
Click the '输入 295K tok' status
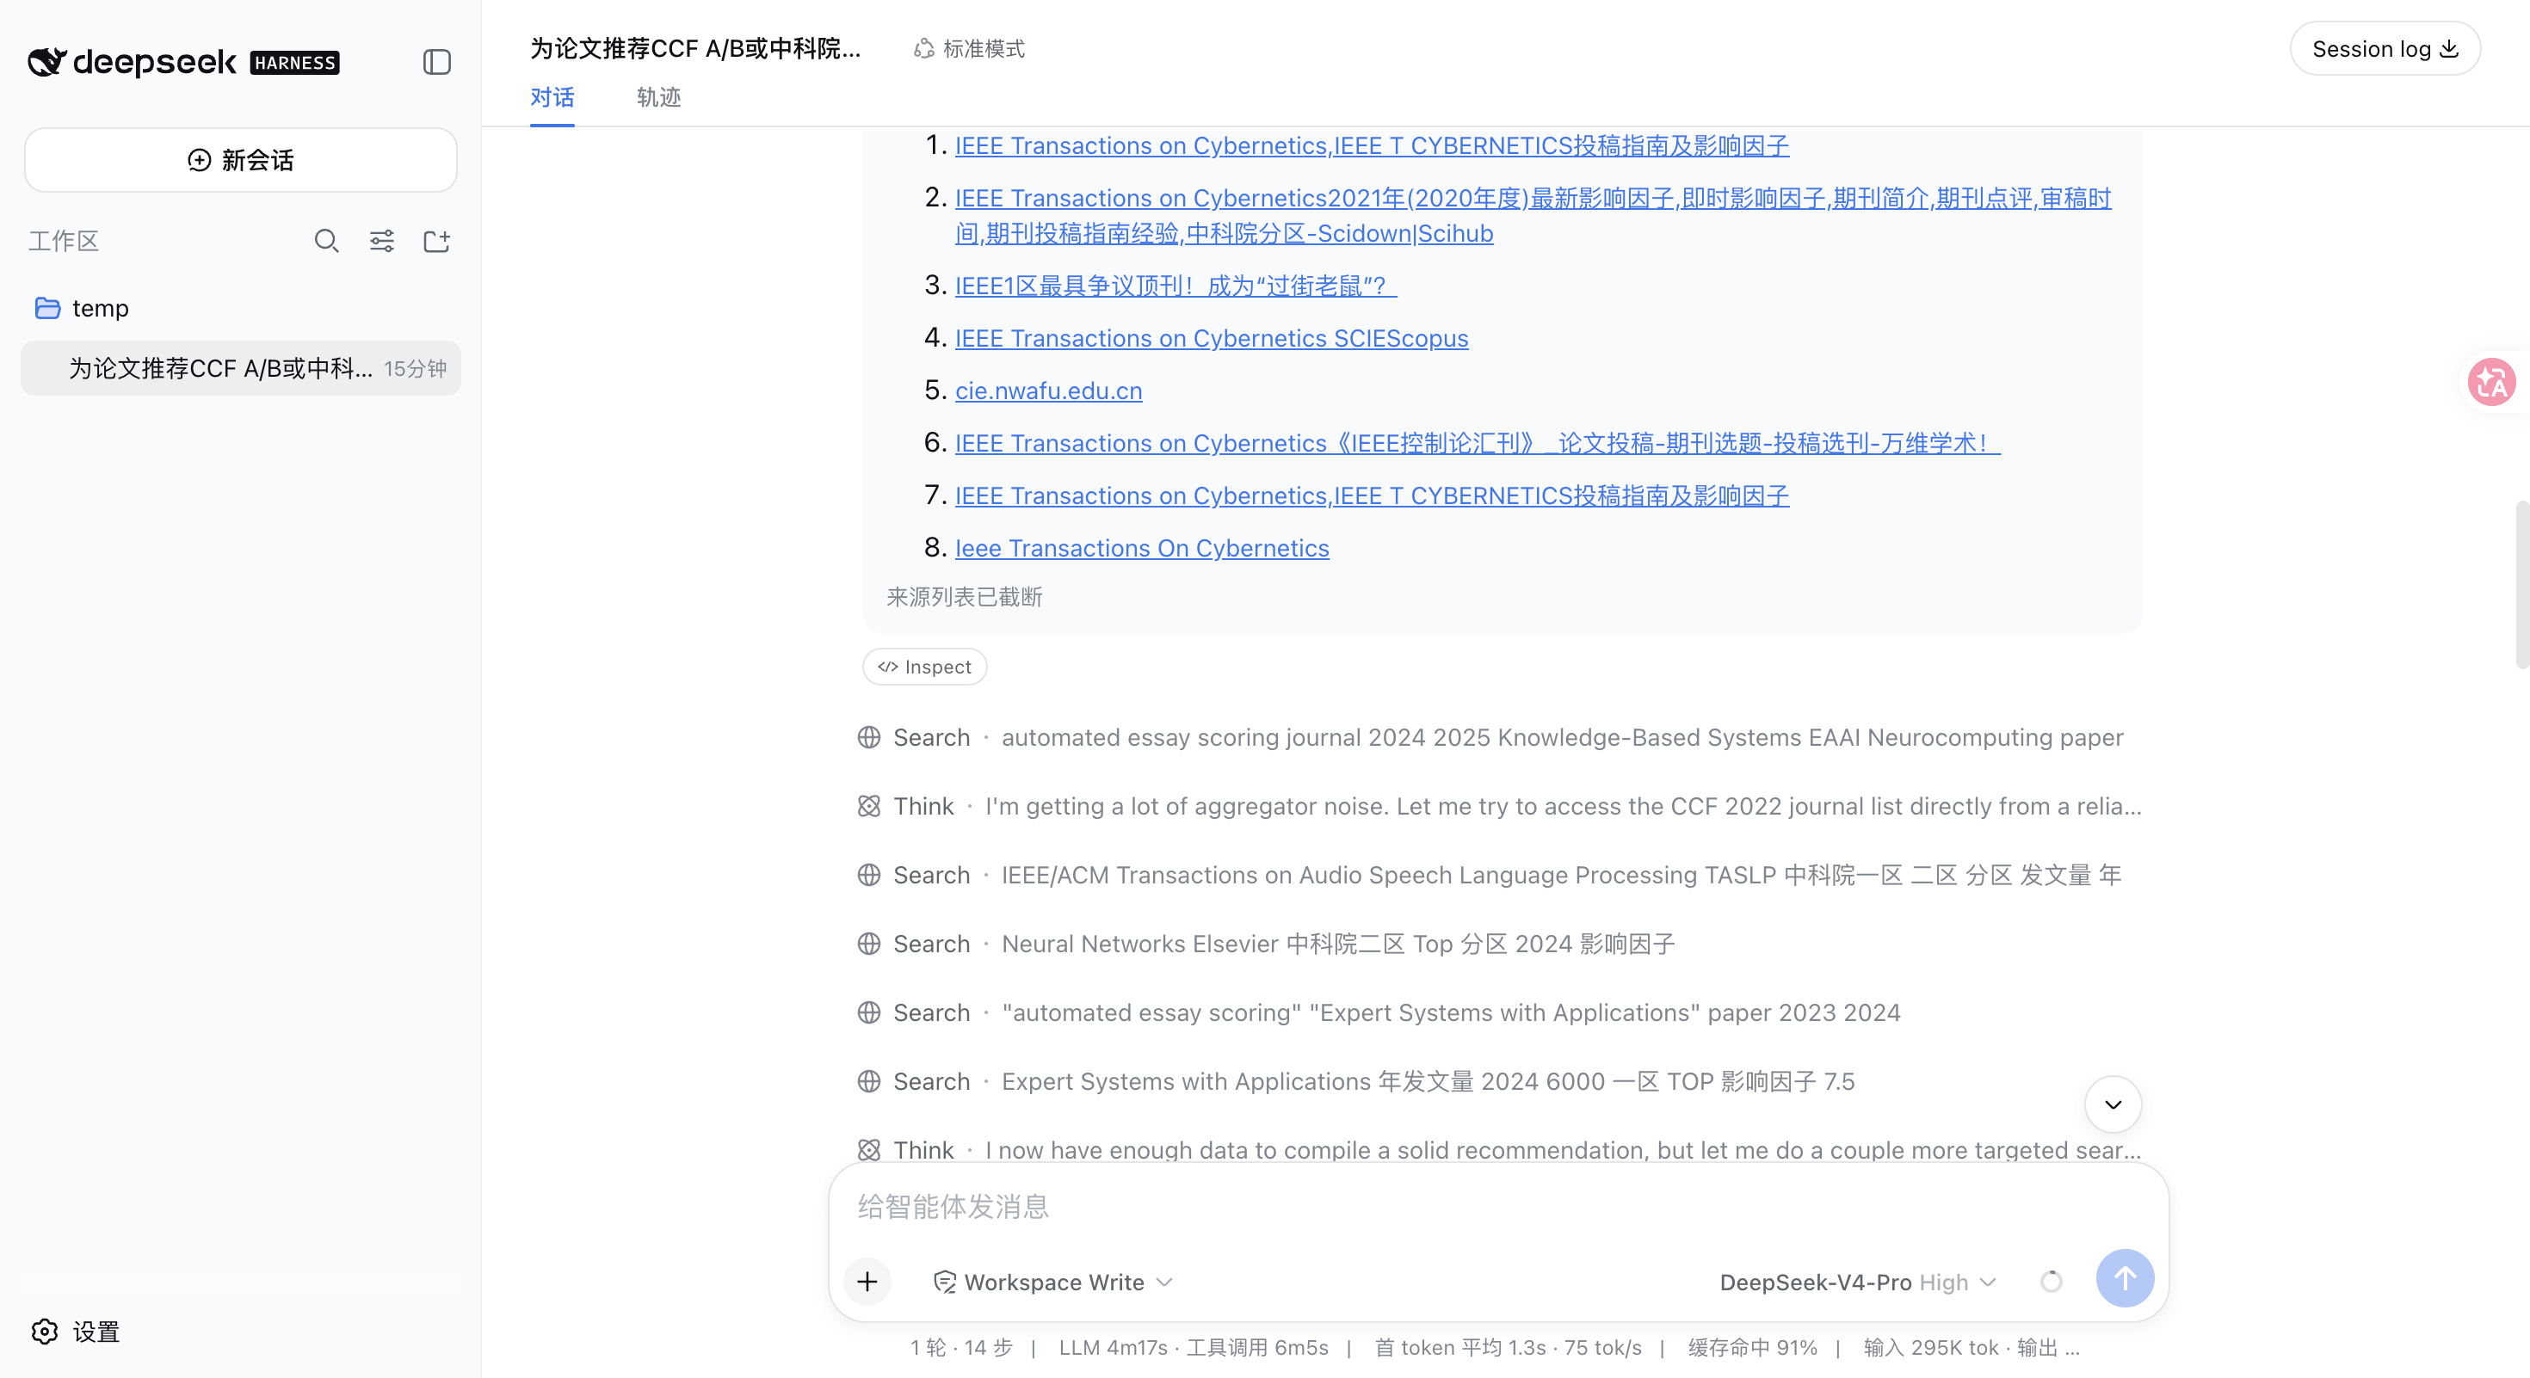tap(1972, 1348)
